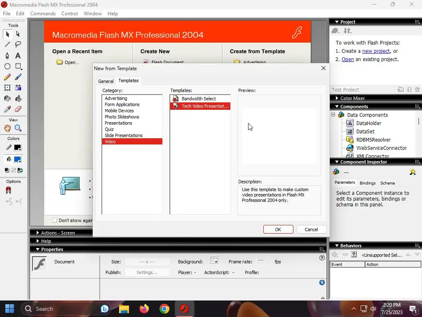The image size is (422, 317).
Task: Expand the Help panel
Action: [x=38, y=241]
